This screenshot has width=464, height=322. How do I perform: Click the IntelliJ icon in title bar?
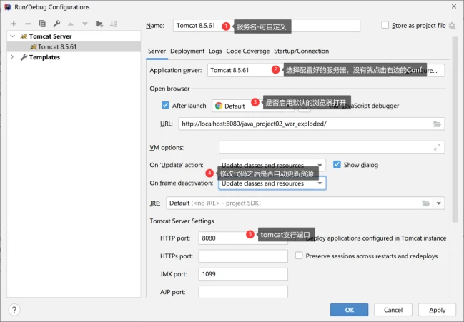8,7
